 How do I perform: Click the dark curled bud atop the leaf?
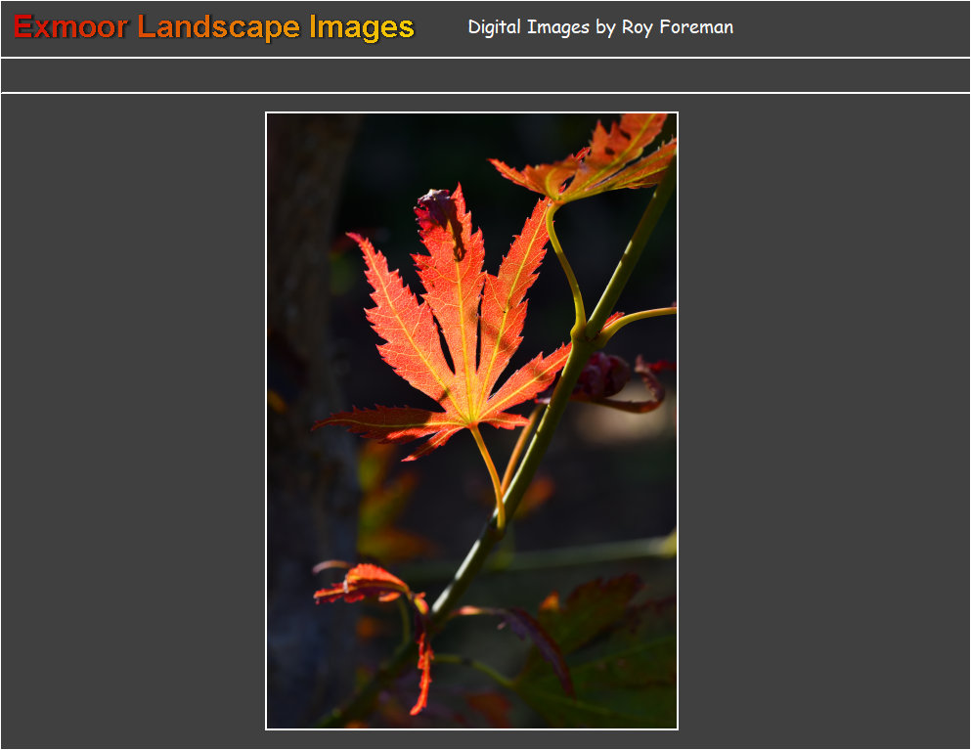pyautogui.click(x=436, y=208)
